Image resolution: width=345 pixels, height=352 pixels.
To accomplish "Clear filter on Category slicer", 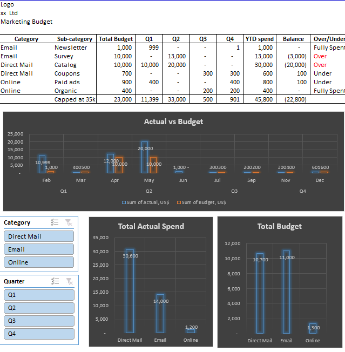I will 69,222.
